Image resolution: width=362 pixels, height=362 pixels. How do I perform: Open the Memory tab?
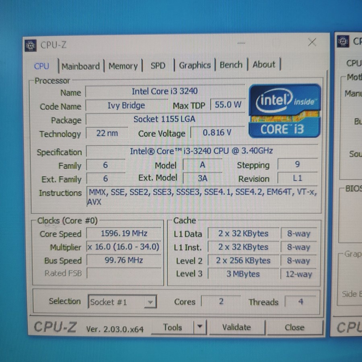pyautogui.click(x=123, y=66)
